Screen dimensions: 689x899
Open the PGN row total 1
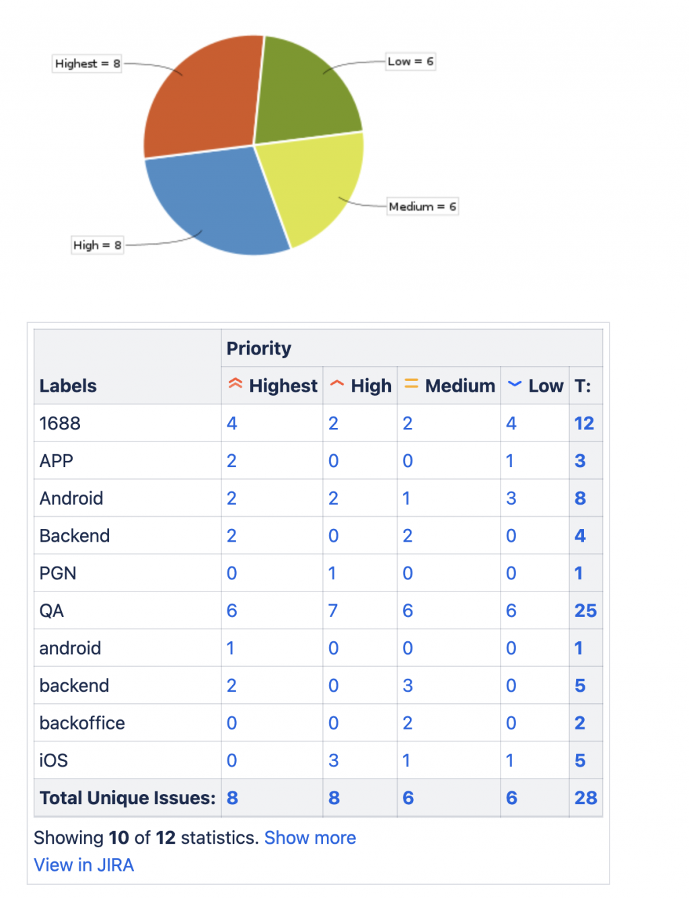point(579,573)
